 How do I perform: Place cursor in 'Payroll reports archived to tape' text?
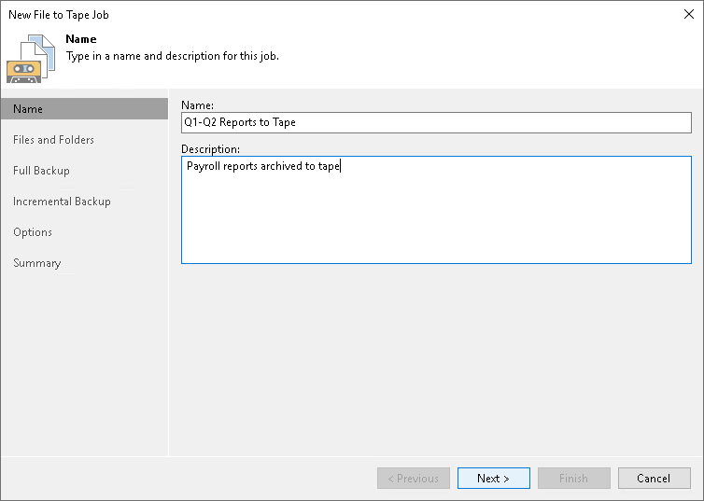[x=263, y=167]
